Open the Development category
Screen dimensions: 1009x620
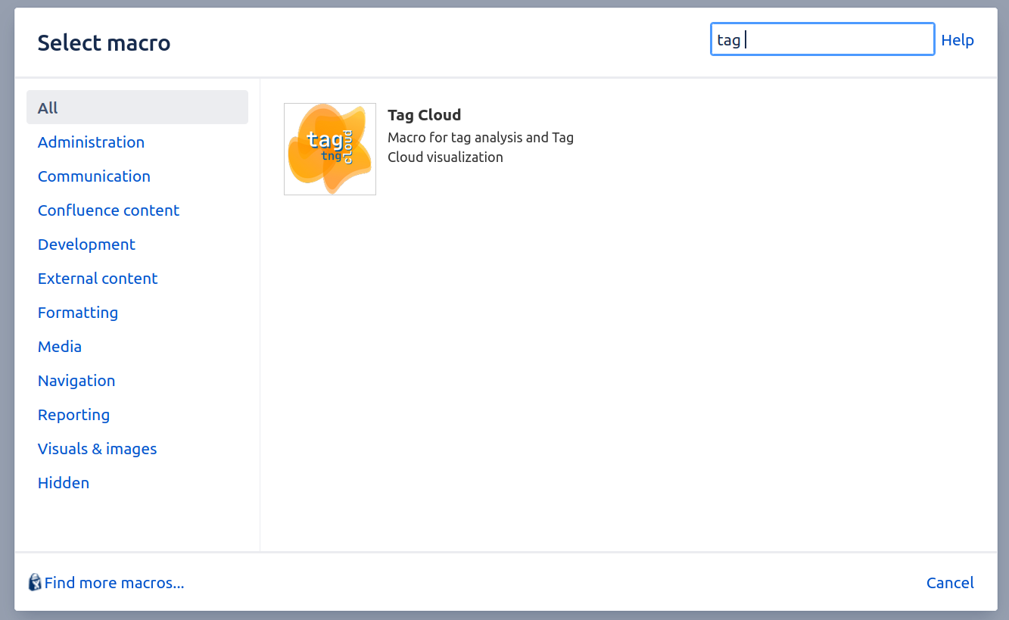click(x=86, y=244)
